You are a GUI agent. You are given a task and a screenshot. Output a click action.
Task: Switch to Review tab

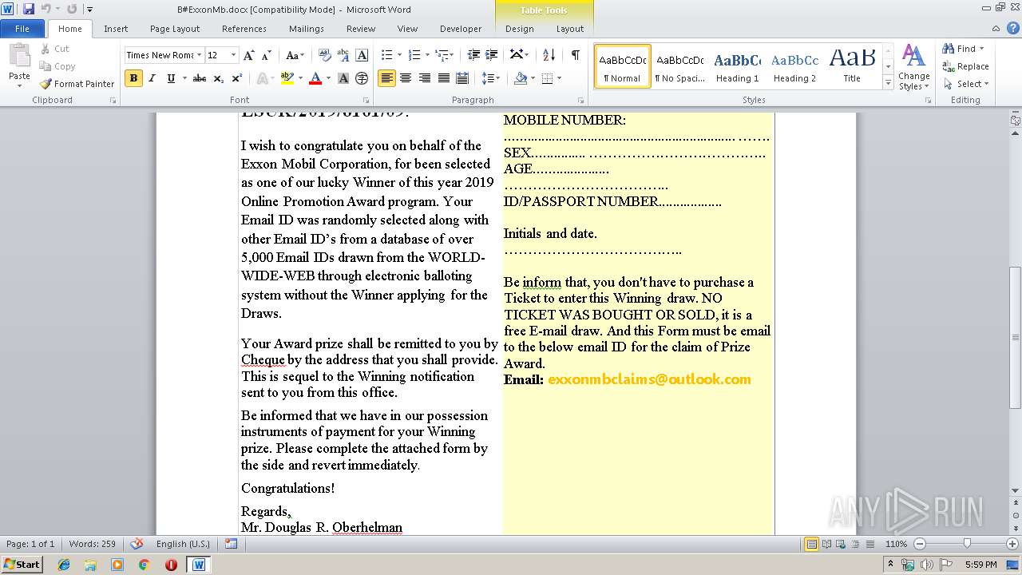pyautogui.click(x=361, y=29)
